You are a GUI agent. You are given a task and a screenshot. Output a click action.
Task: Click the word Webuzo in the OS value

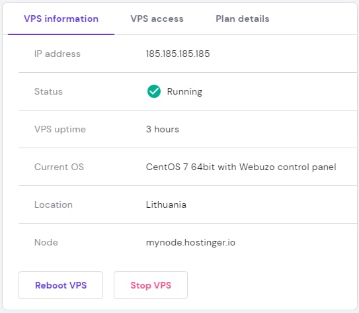(x=257, y=167)
